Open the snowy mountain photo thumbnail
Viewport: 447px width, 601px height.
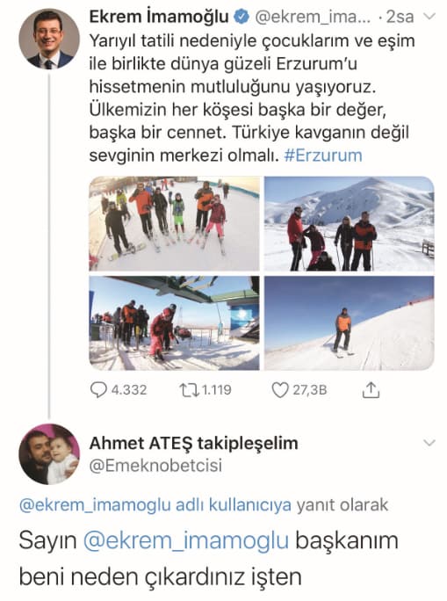tap(349, 223)
